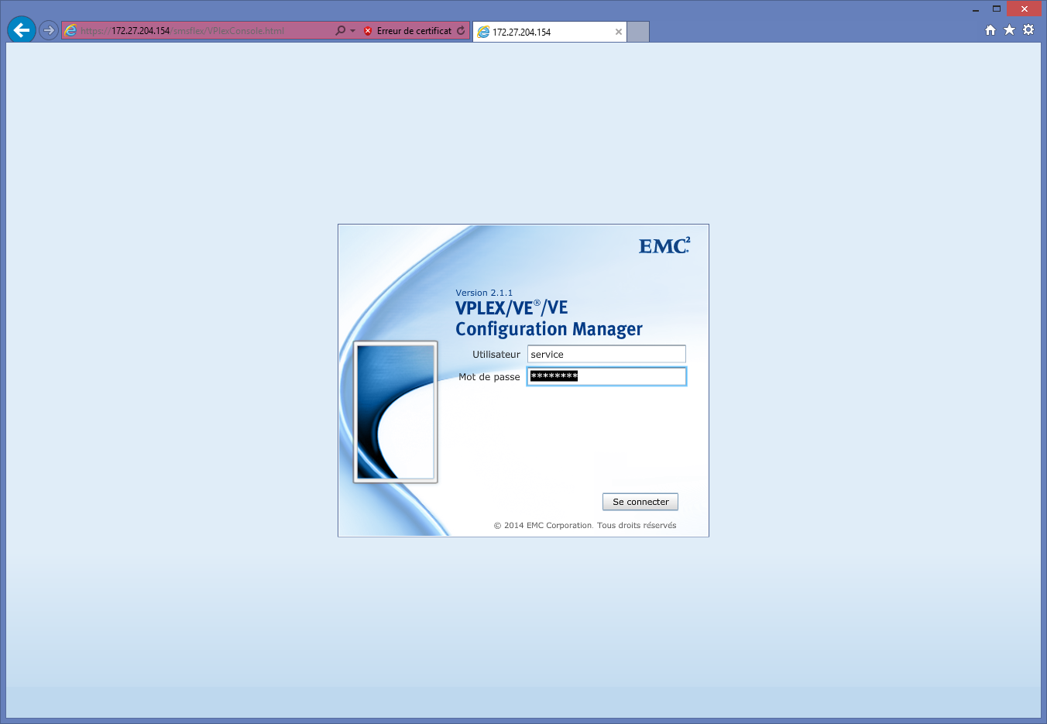Expand the address bar autocomplete dropdown arrow
The width and height of the screenshot is (1047, 724).
pos(353,31)
